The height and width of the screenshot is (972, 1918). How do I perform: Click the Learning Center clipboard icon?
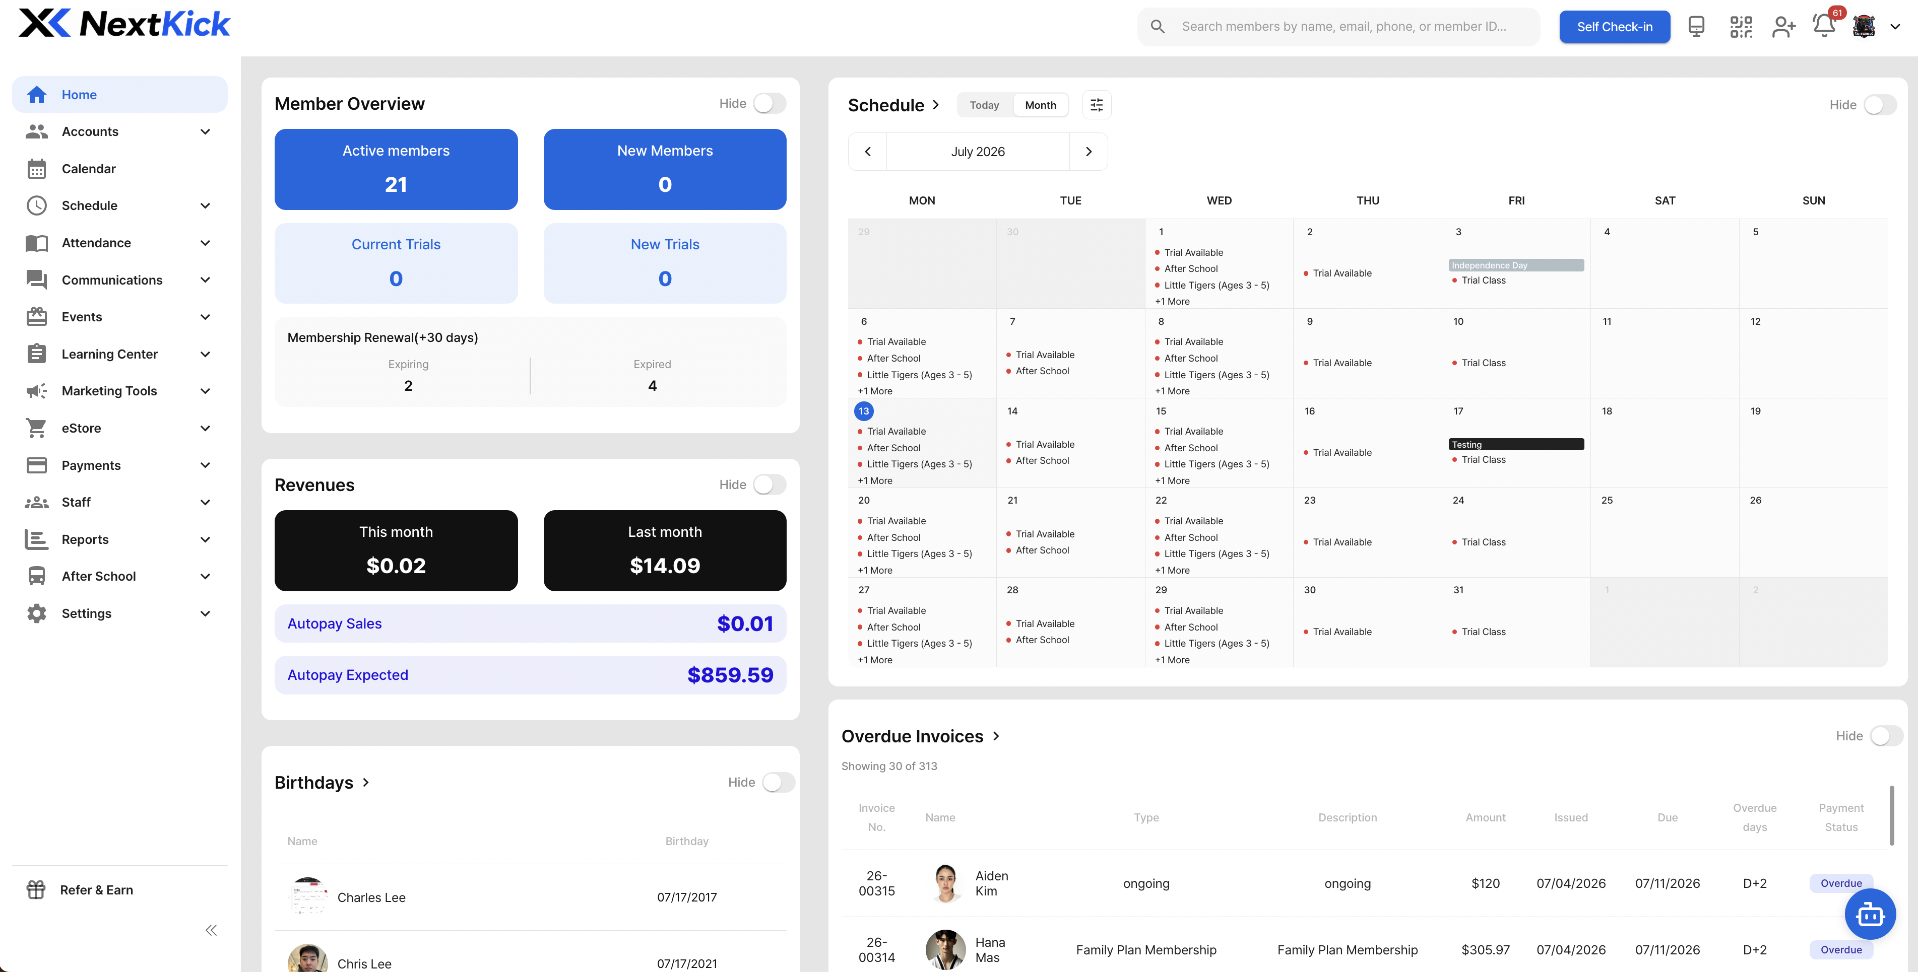point(36,354)
